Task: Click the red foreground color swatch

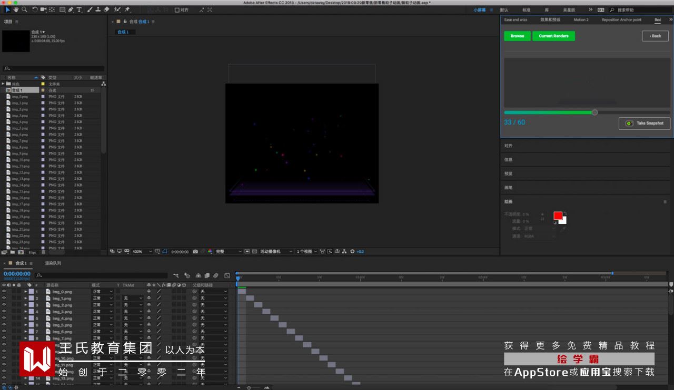Action: pos(558,215)
